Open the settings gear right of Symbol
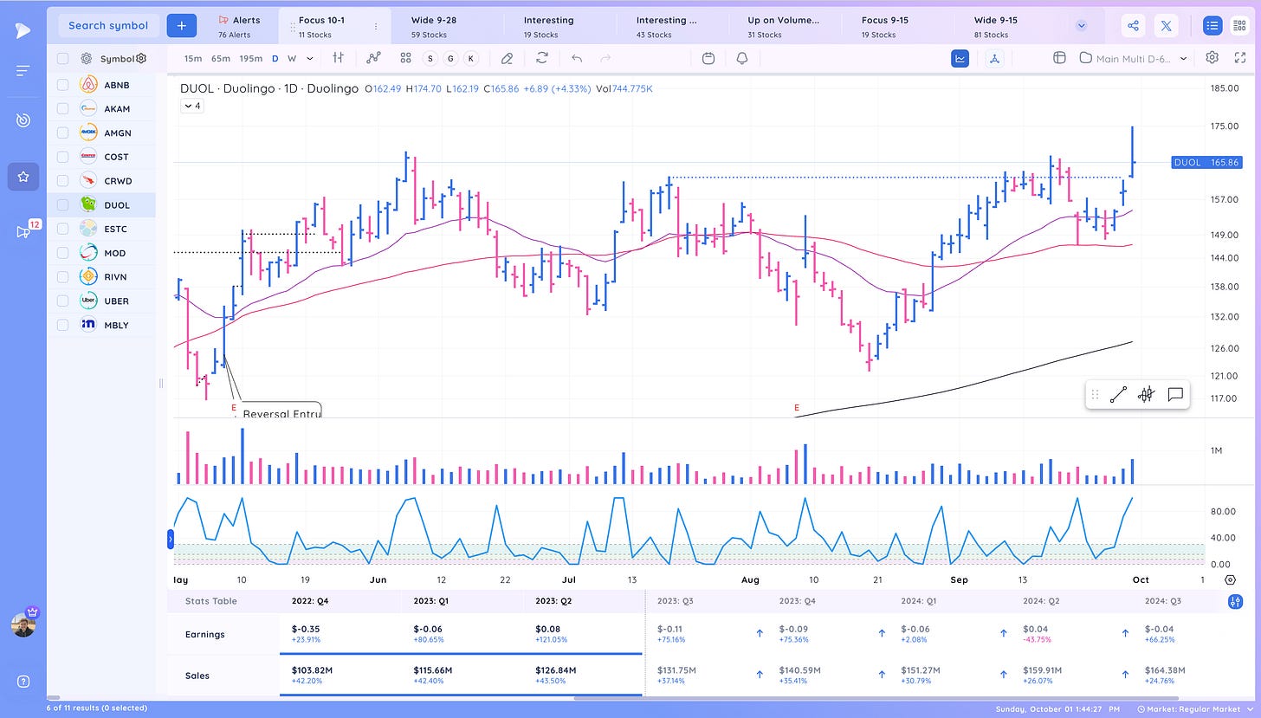This screenshot has height=718, width=1261. pos(141,59)
